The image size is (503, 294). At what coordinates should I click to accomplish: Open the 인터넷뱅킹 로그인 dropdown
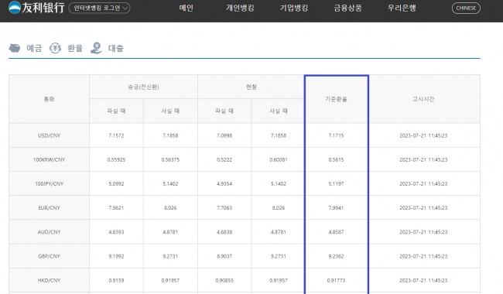pos(100,8)
